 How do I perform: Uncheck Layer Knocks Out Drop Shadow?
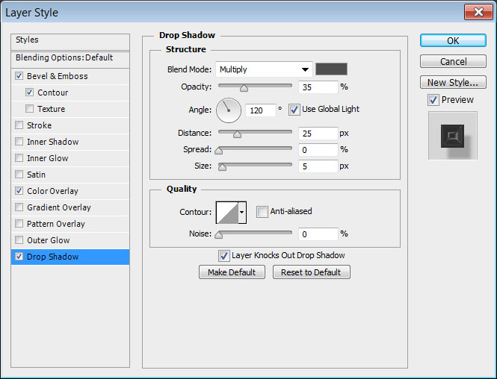click(x=223, y=255)
